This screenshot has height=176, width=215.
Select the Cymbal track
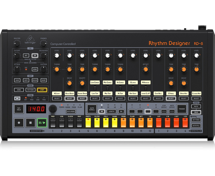pos(171,98)
